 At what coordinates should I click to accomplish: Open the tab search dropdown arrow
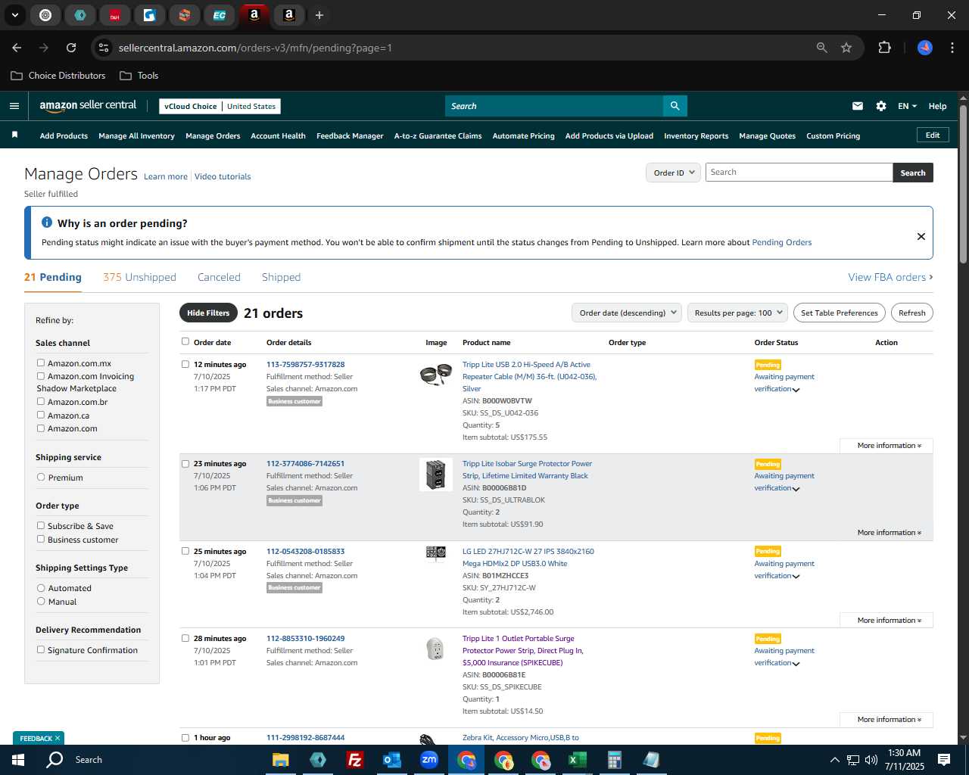click(15, 15)
